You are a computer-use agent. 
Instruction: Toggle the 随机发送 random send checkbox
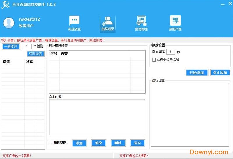(x=50, y=142)
